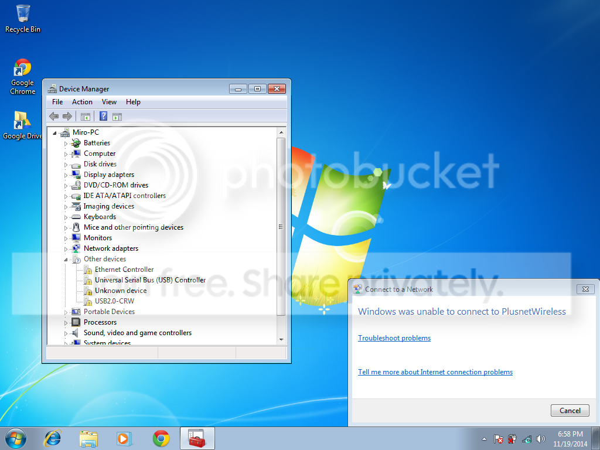Open the Recycle Bin desktop icon
Viewport: 600px width, 450px height.
(x=23, y=19)
